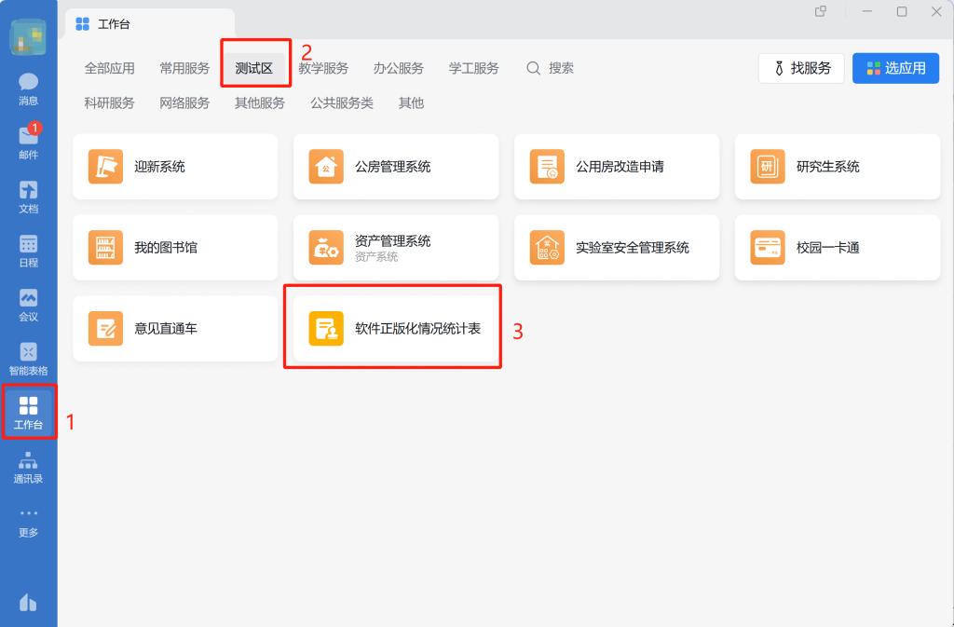Open the 邮件 mail icon with badge

click(28, 142)
